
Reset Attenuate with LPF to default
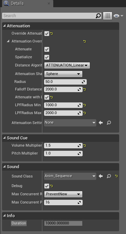tap(52, 97)
